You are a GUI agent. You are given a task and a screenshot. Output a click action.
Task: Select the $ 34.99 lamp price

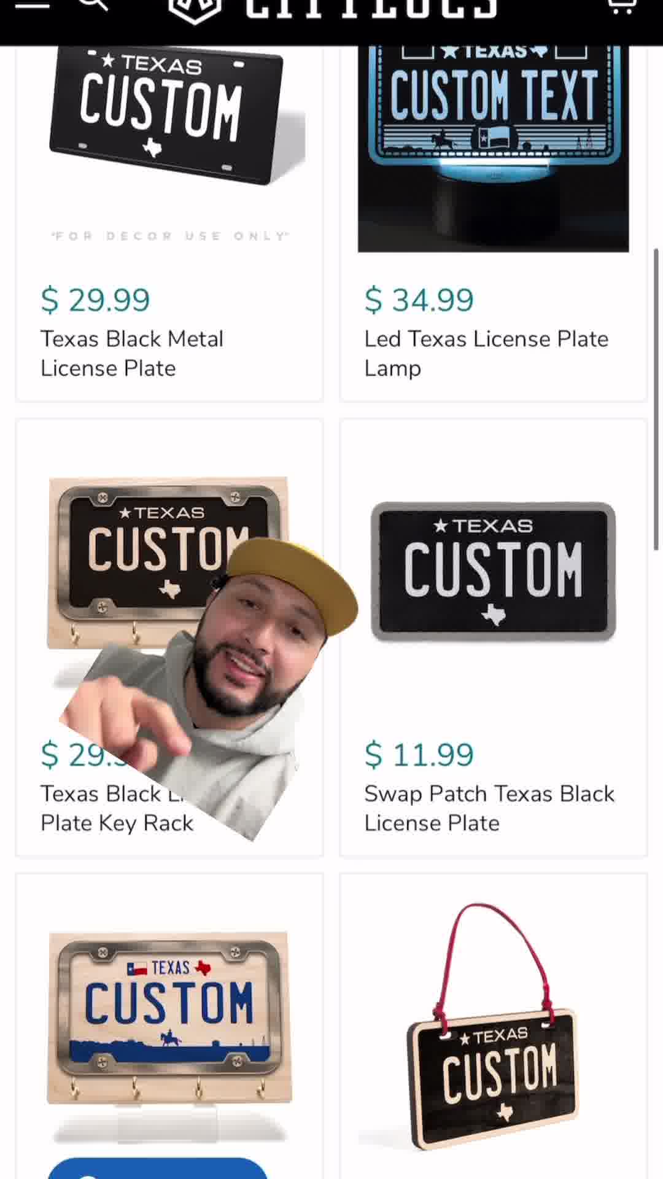pyautogui.click(x=419, y=300)
